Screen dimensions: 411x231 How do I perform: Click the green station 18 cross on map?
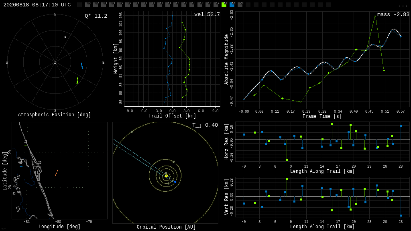pos(26,146)
